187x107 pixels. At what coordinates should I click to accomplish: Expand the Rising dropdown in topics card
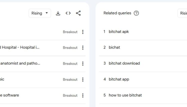coord(40,13)
